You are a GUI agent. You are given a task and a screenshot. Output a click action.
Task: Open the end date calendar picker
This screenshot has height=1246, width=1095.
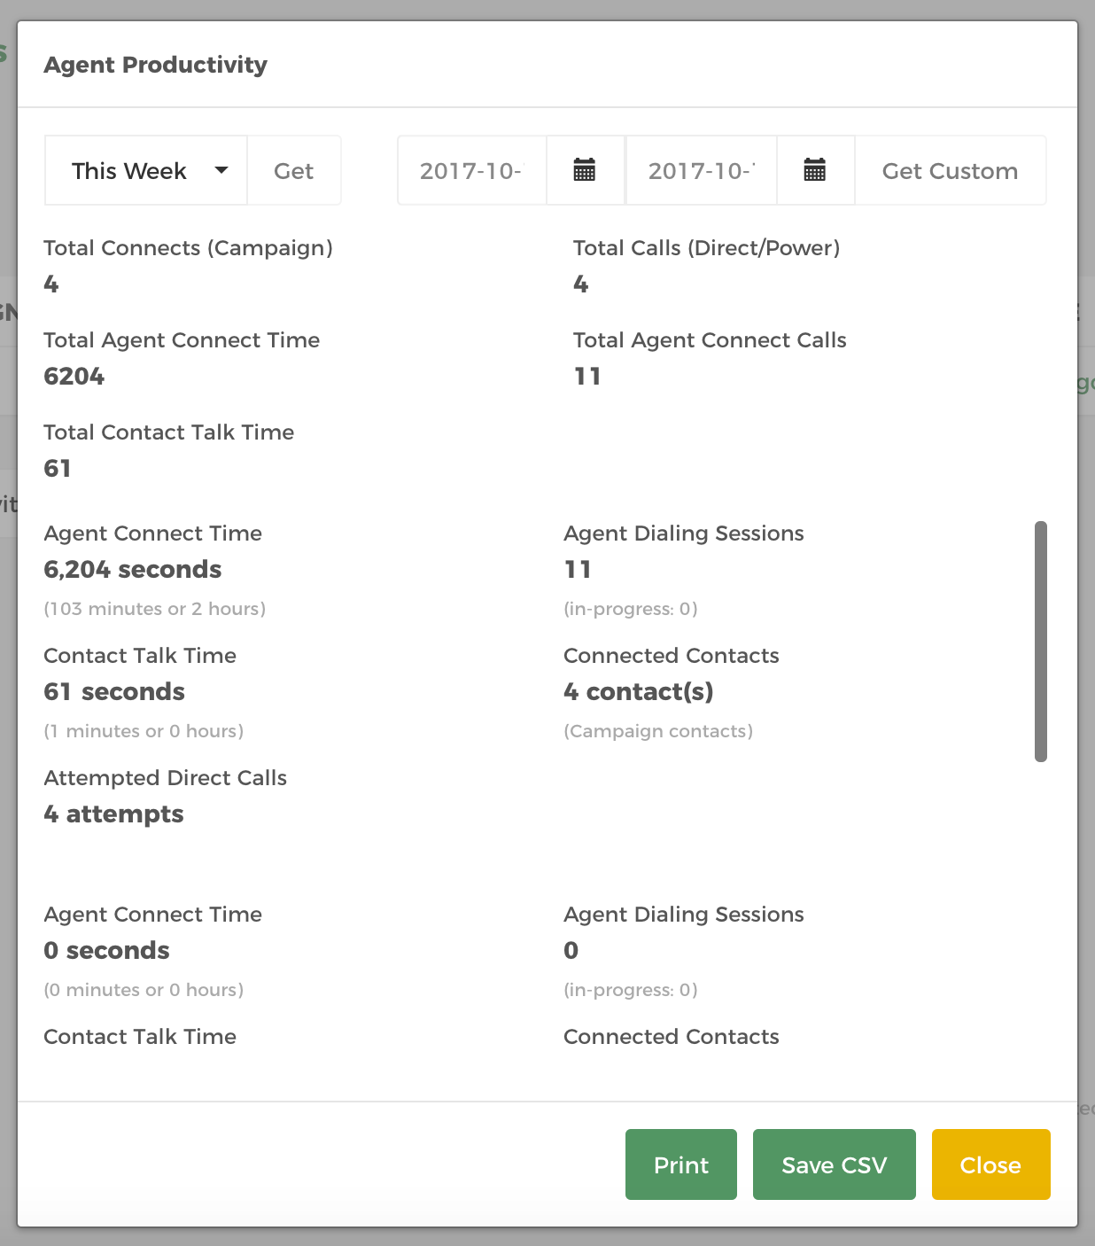coord(815,170)
